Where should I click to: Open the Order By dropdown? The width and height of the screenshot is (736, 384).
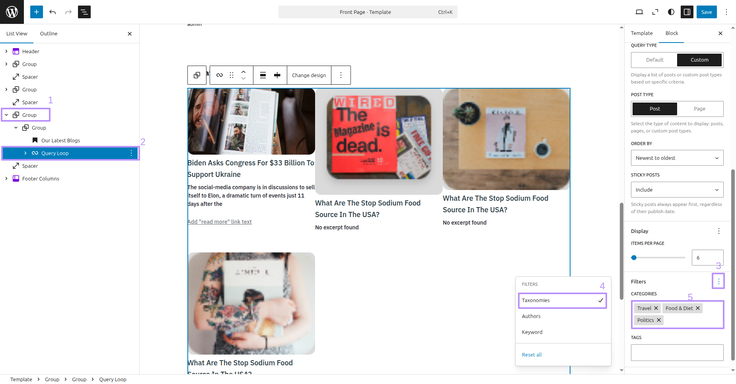(677, 158)
